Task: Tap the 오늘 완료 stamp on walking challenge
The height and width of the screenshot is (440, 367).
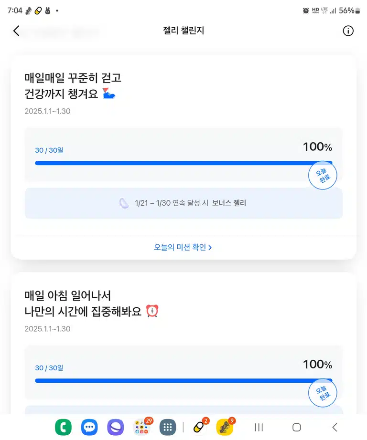Action: coord(323,175)
